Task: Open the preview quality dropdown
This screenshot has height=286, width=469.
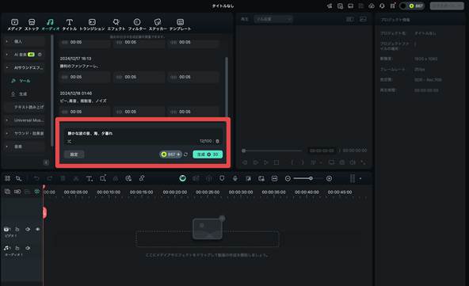Action: [273, 19]
